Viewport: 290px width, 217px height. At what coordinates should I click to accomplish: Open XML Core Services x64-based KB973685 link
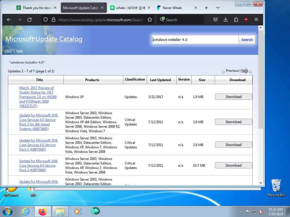click(x=39, y=122)
